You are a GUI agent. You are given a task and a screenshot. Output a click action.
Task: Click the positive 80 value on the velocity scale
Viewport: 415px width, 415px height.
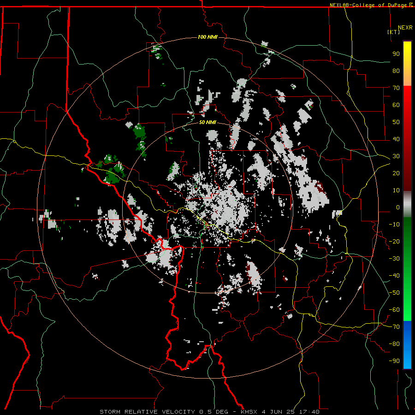(x=396, y=71)
